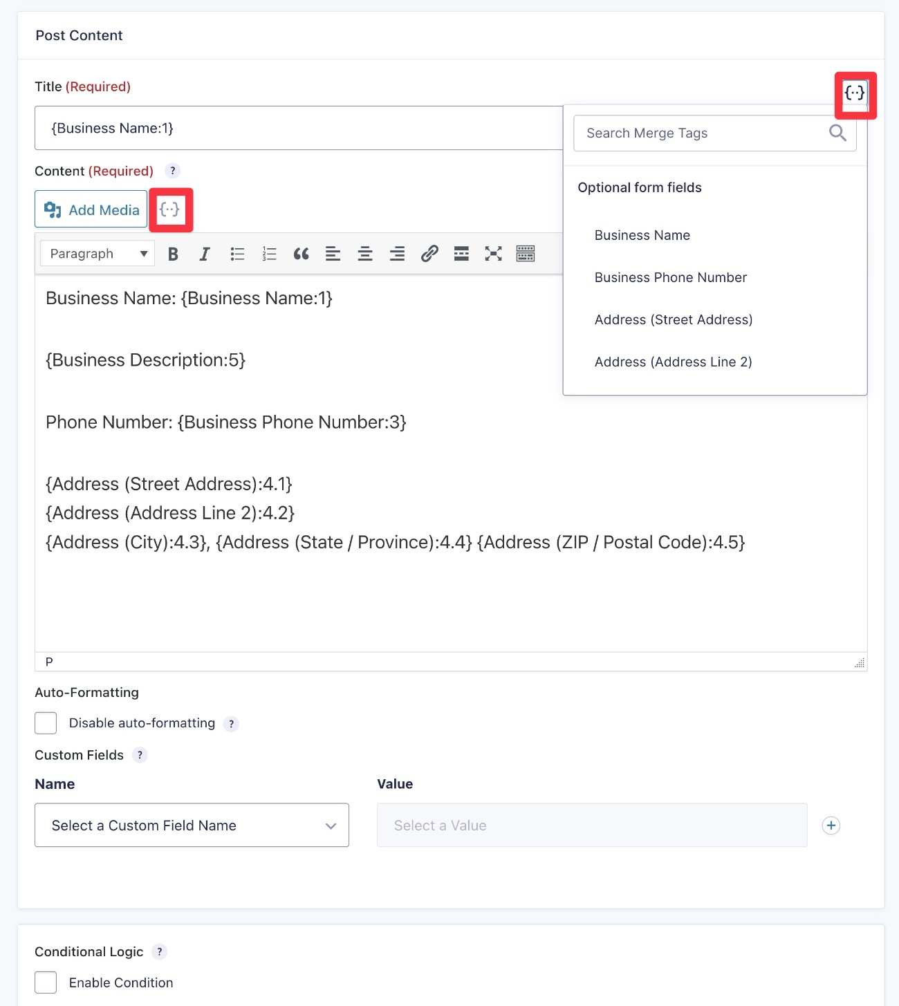Run a merge tag search with the magnifier
Image resolution: width=899 pixels, height=1006 pixels.
point(837,133)
